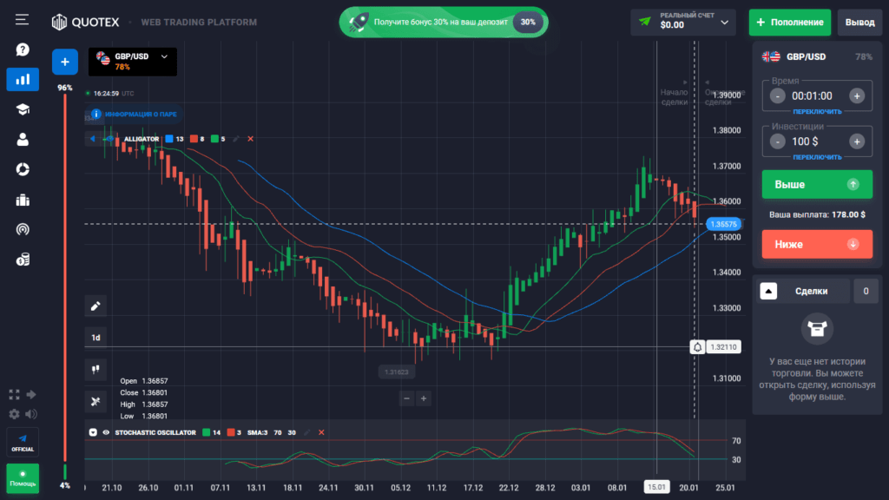Open the user account profile icon

(x=23, y=139)
